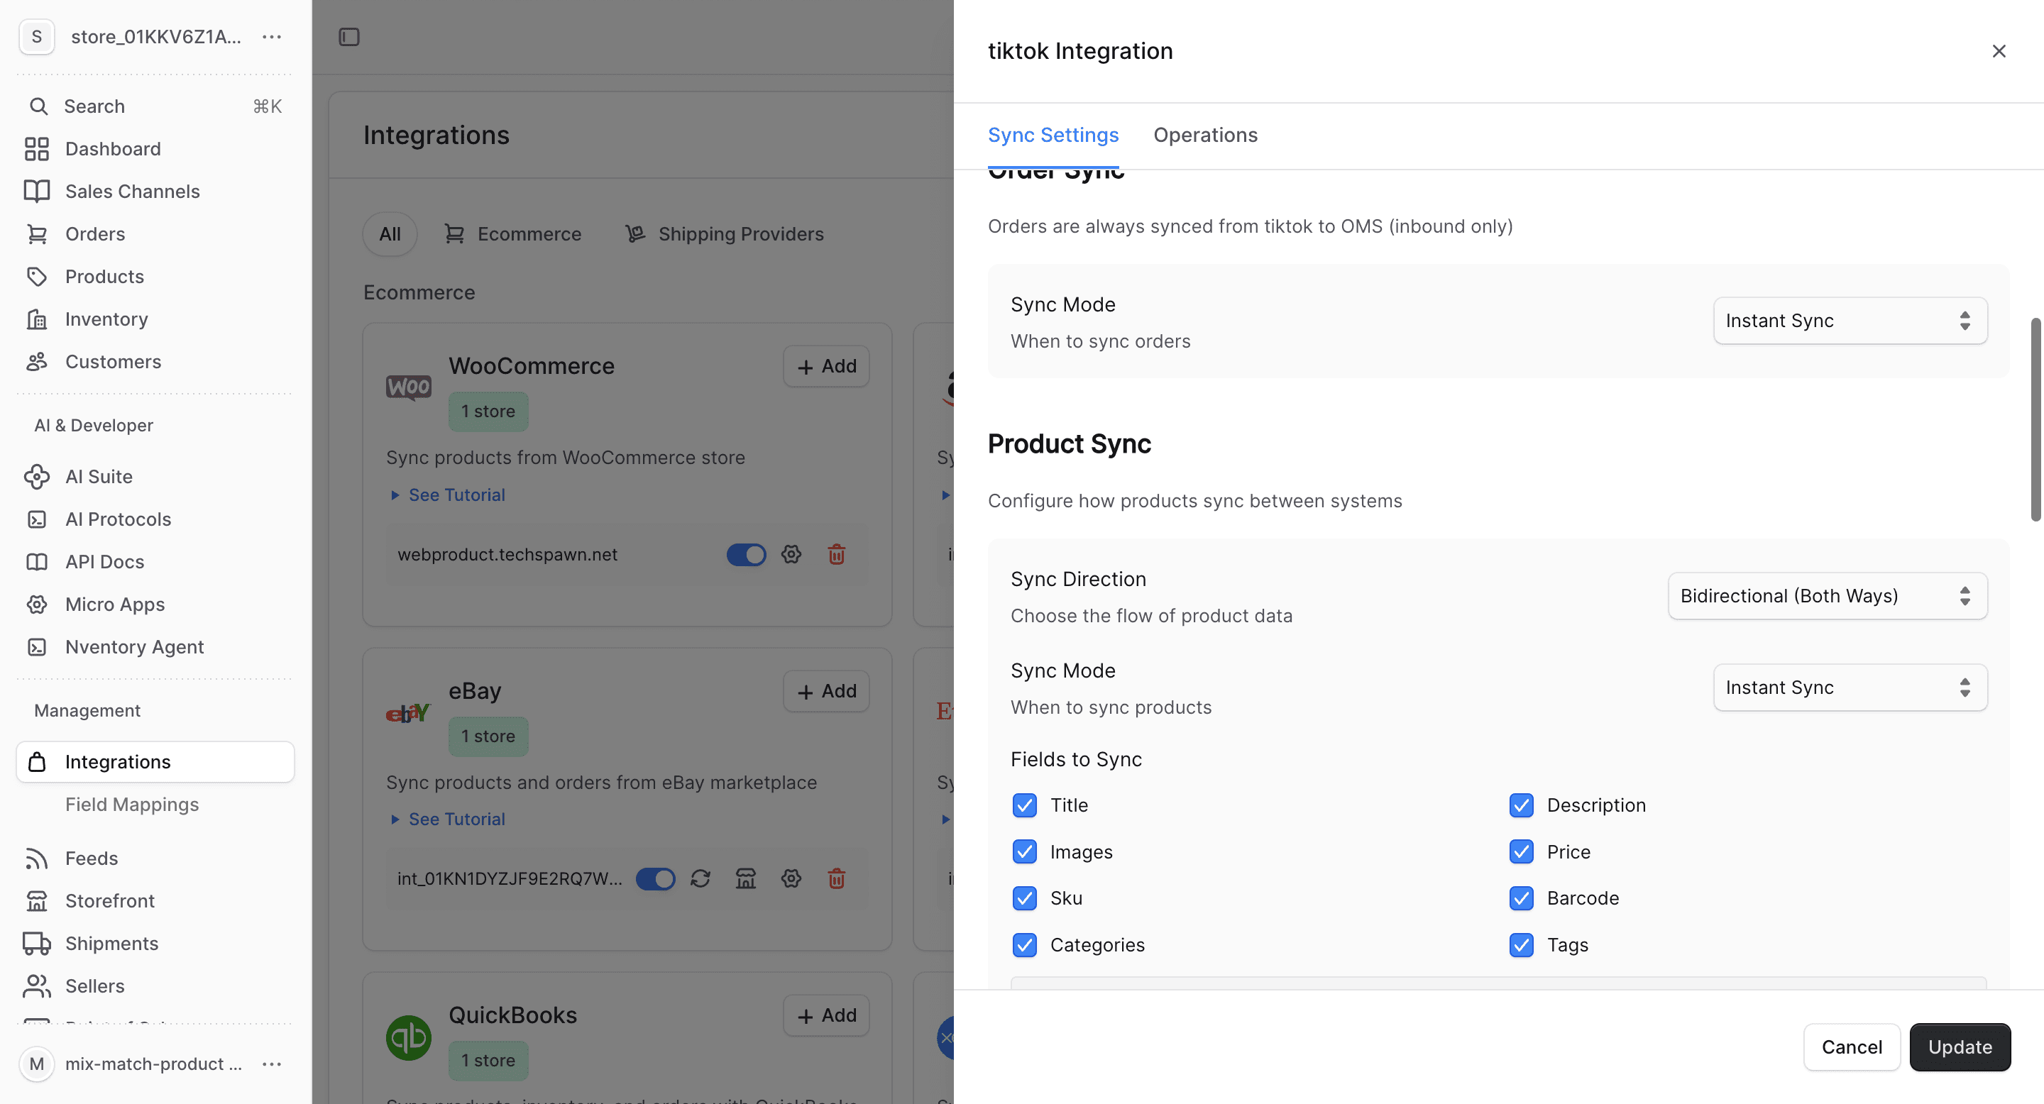
Task: Uncheck the Title field checkbox
Action: [x=1024, y=806]
